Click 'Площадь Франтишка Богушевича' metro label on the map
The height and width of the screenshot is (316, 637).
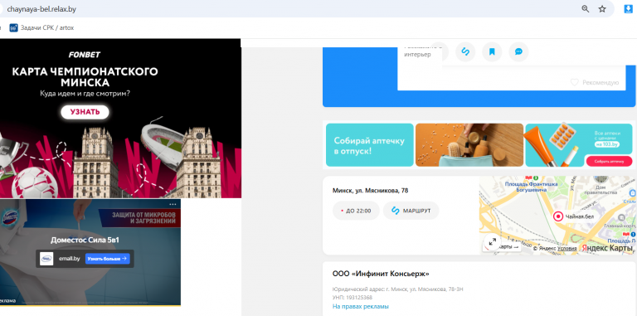coord(531,187)
